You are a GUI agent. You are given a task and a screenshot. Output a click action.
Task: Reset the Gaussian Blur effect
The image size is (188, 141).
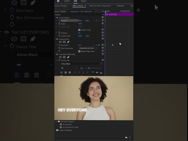coord(103,38)
